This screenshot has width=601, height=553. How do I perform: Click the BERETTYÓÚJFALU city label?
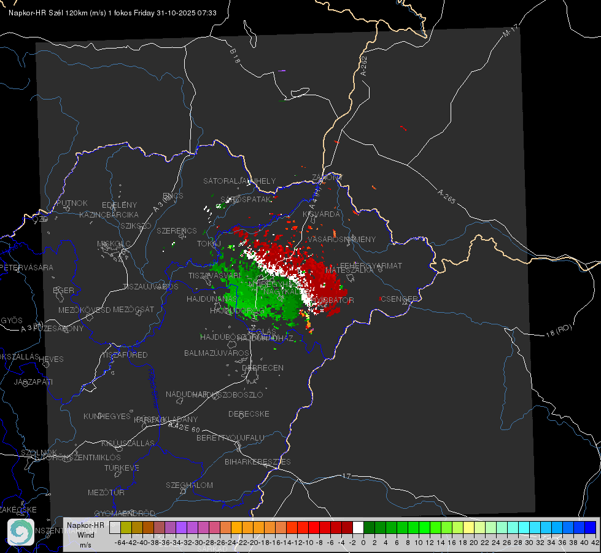pos(230,437)
